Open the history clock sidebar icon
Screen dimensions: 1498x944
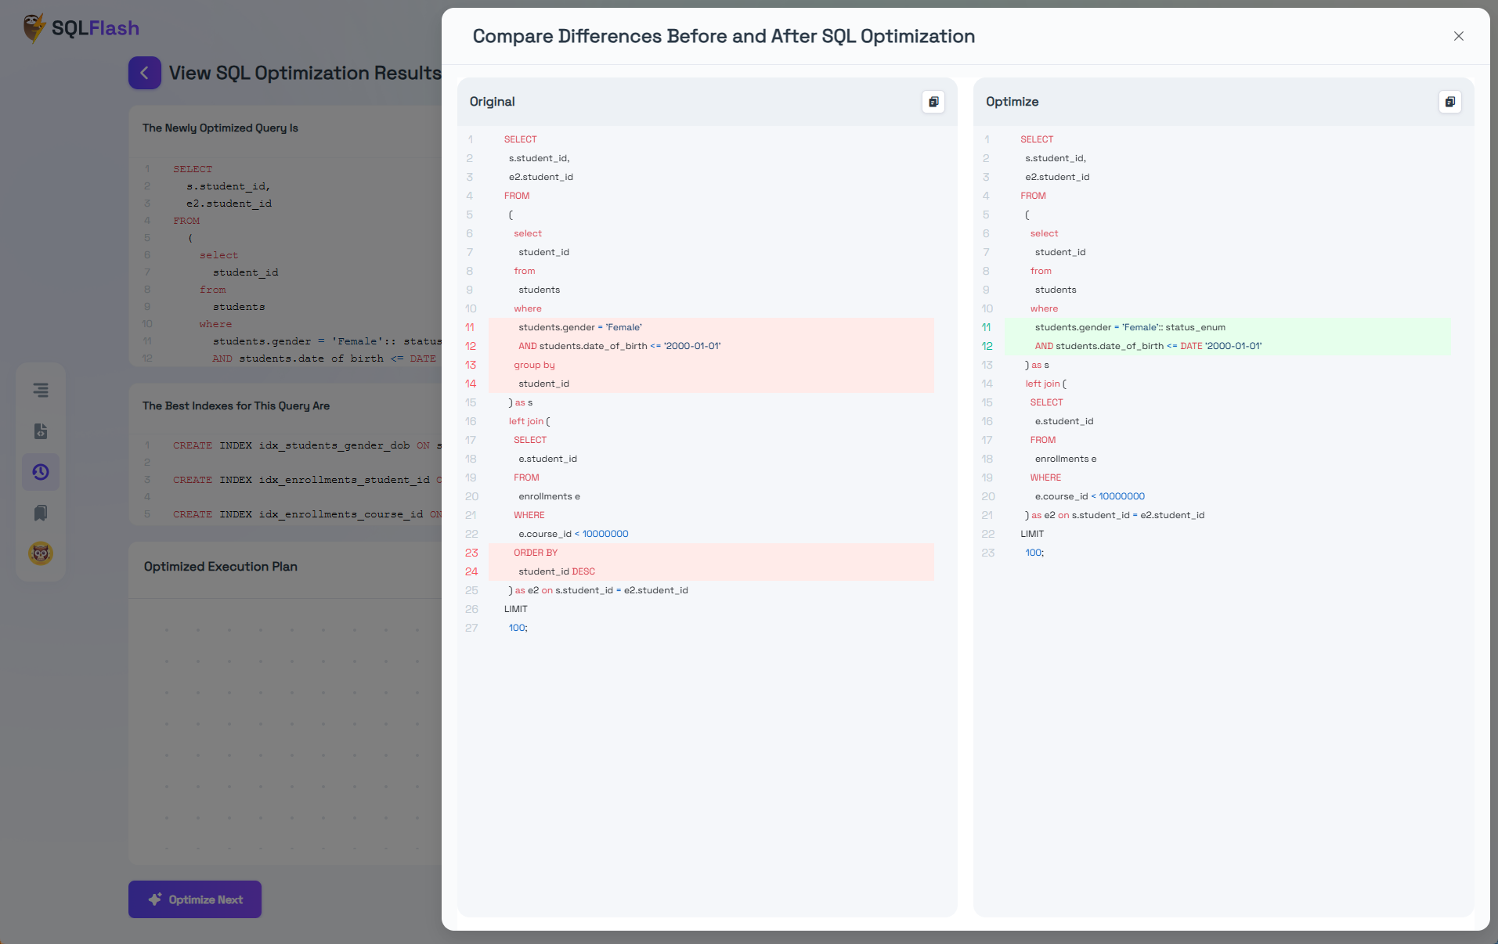[x=41, y=472]
